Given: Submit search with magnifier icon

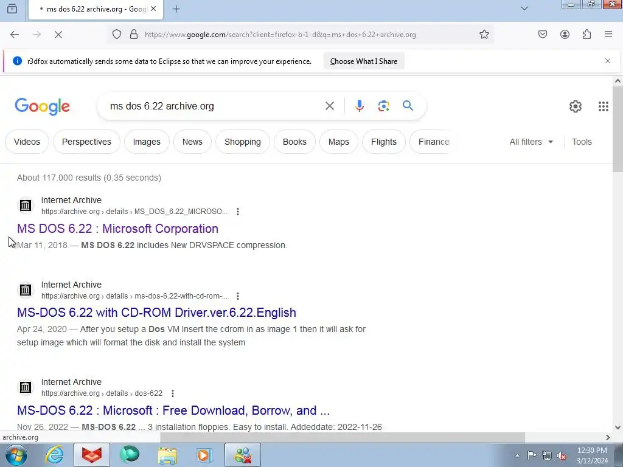Looking at the screenshot, I should point(408,106).
